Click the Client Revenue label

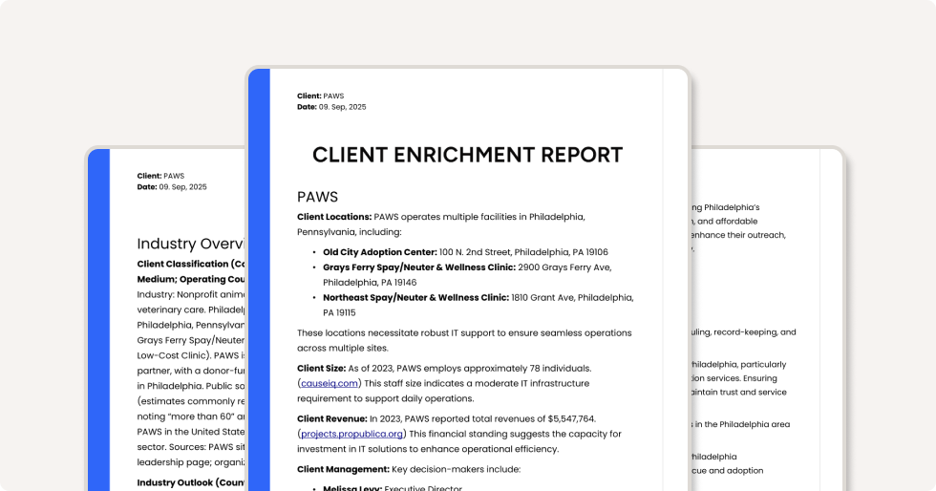[x=331, y=418]
